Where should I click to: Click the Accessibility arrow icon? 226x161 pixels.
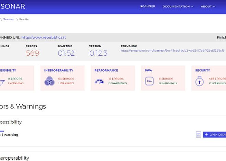[x=2, y=83]
